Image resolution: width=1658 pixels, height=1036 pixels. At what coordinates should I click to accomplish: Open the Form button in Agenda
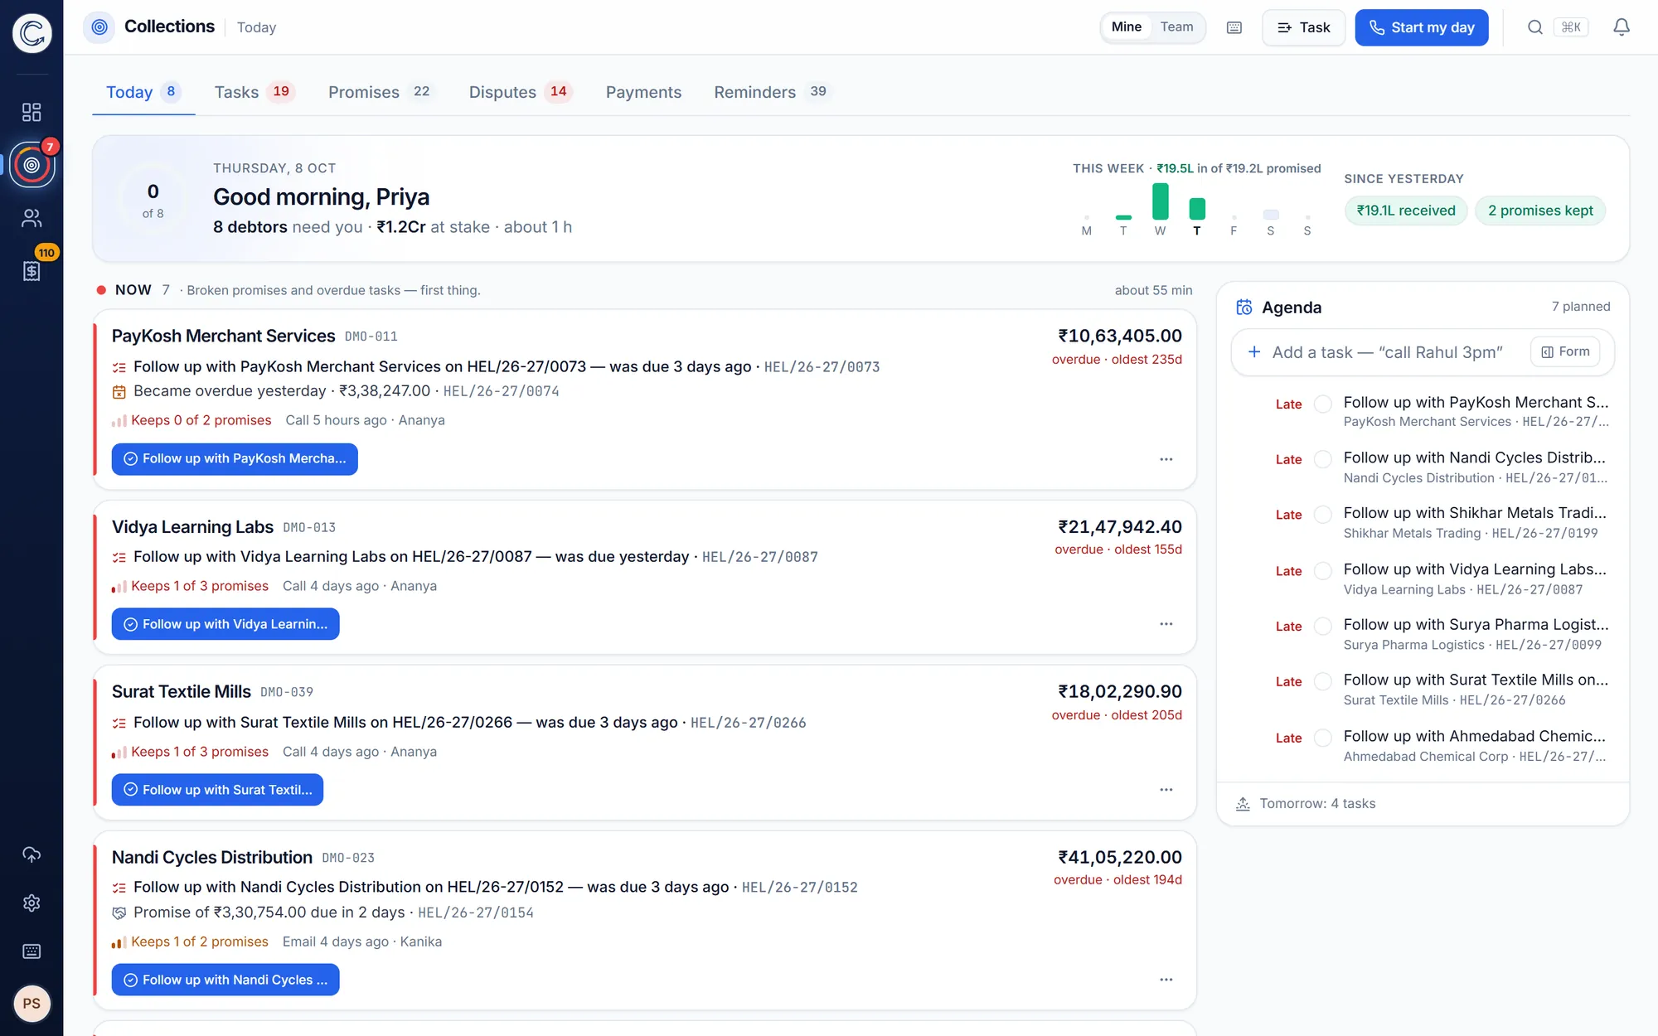tap(1565, 352)
